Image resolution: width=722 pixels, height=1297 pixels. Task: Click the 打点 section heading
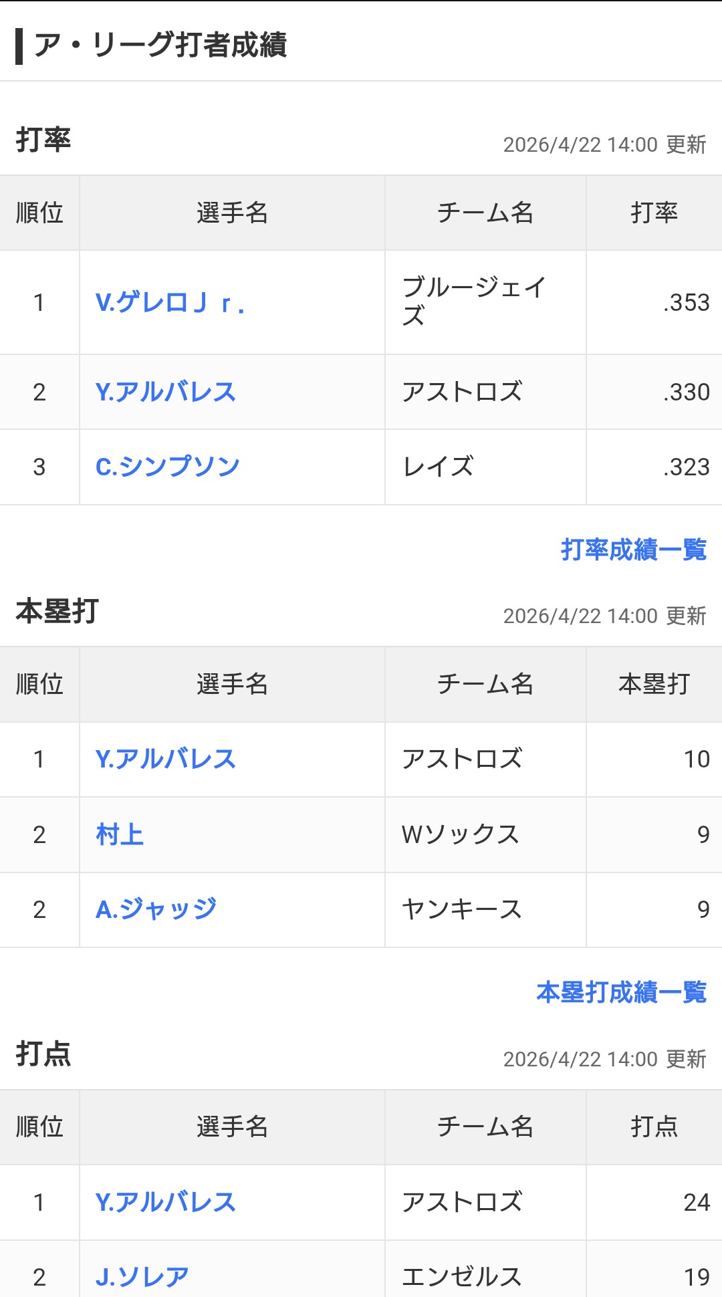tap(43, 1054)
